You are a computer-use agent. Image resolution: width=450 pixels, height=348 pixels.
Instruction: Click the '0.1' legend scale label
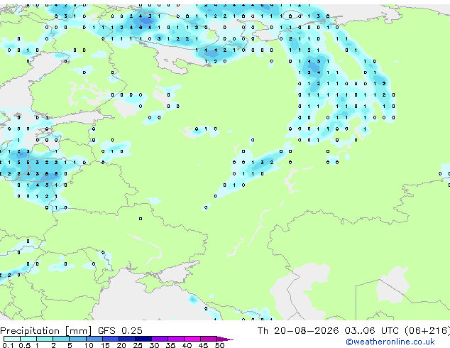[8, 345]
